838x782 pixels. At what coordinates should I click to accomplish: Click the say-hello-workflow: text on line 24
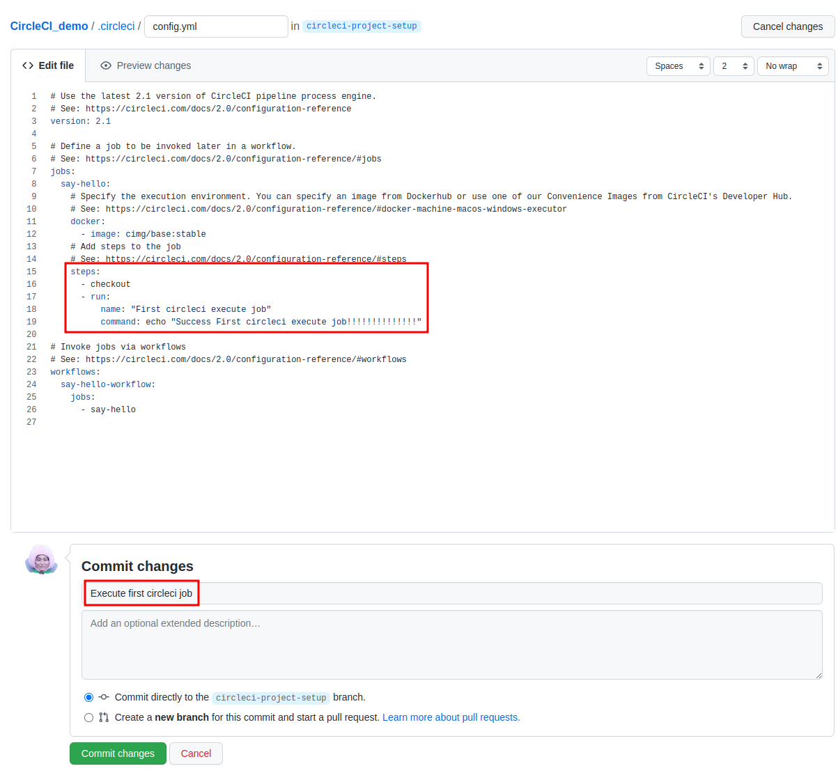pos(108,384)
